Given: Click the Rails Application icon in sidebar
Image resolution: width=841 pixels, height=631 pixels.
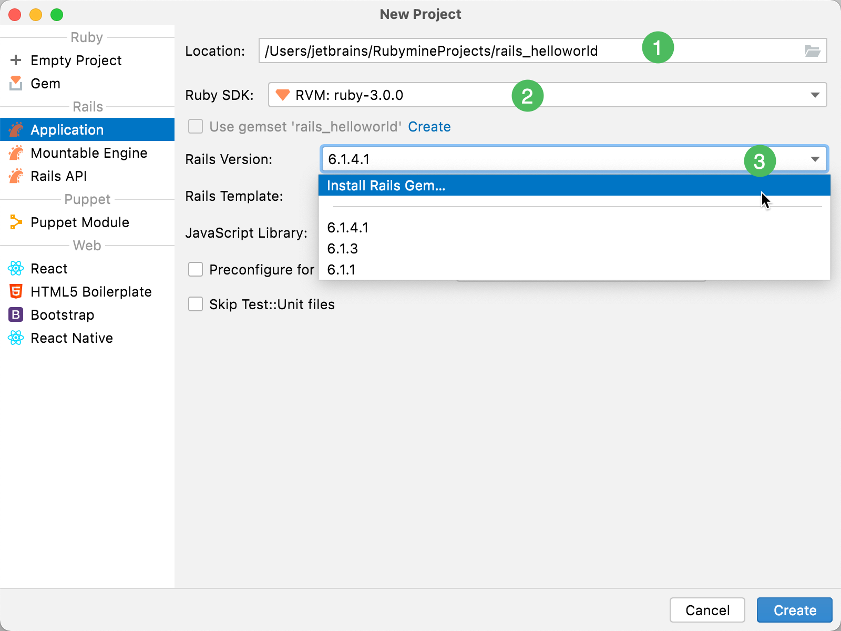Looking at the screenshot, I should [16, 129].
